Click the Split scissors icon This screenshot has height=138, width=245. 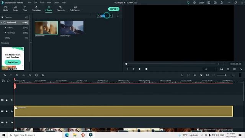tap(24, 75)
